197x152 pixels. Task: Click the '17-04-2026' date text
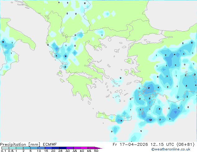point(134,145)
